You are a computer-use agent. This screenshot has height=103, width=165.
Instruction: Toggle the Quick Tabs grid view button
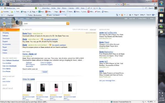[x=2, y=15]
